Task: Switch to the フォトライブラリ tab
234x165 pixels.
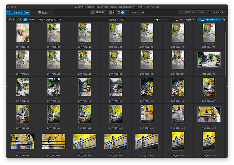Action: pos(18,13)
